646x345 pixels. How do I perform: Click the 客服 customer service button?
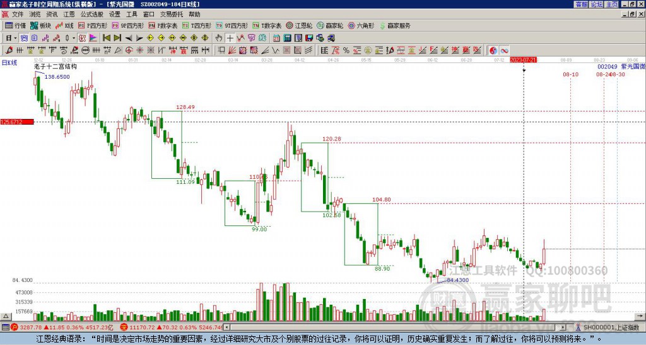(x=581, y=4)
